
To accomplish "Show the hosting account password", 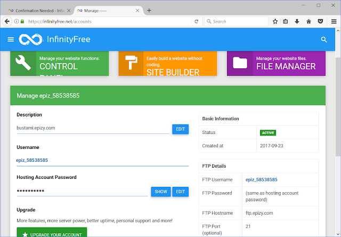I will [x=161, y=192].
